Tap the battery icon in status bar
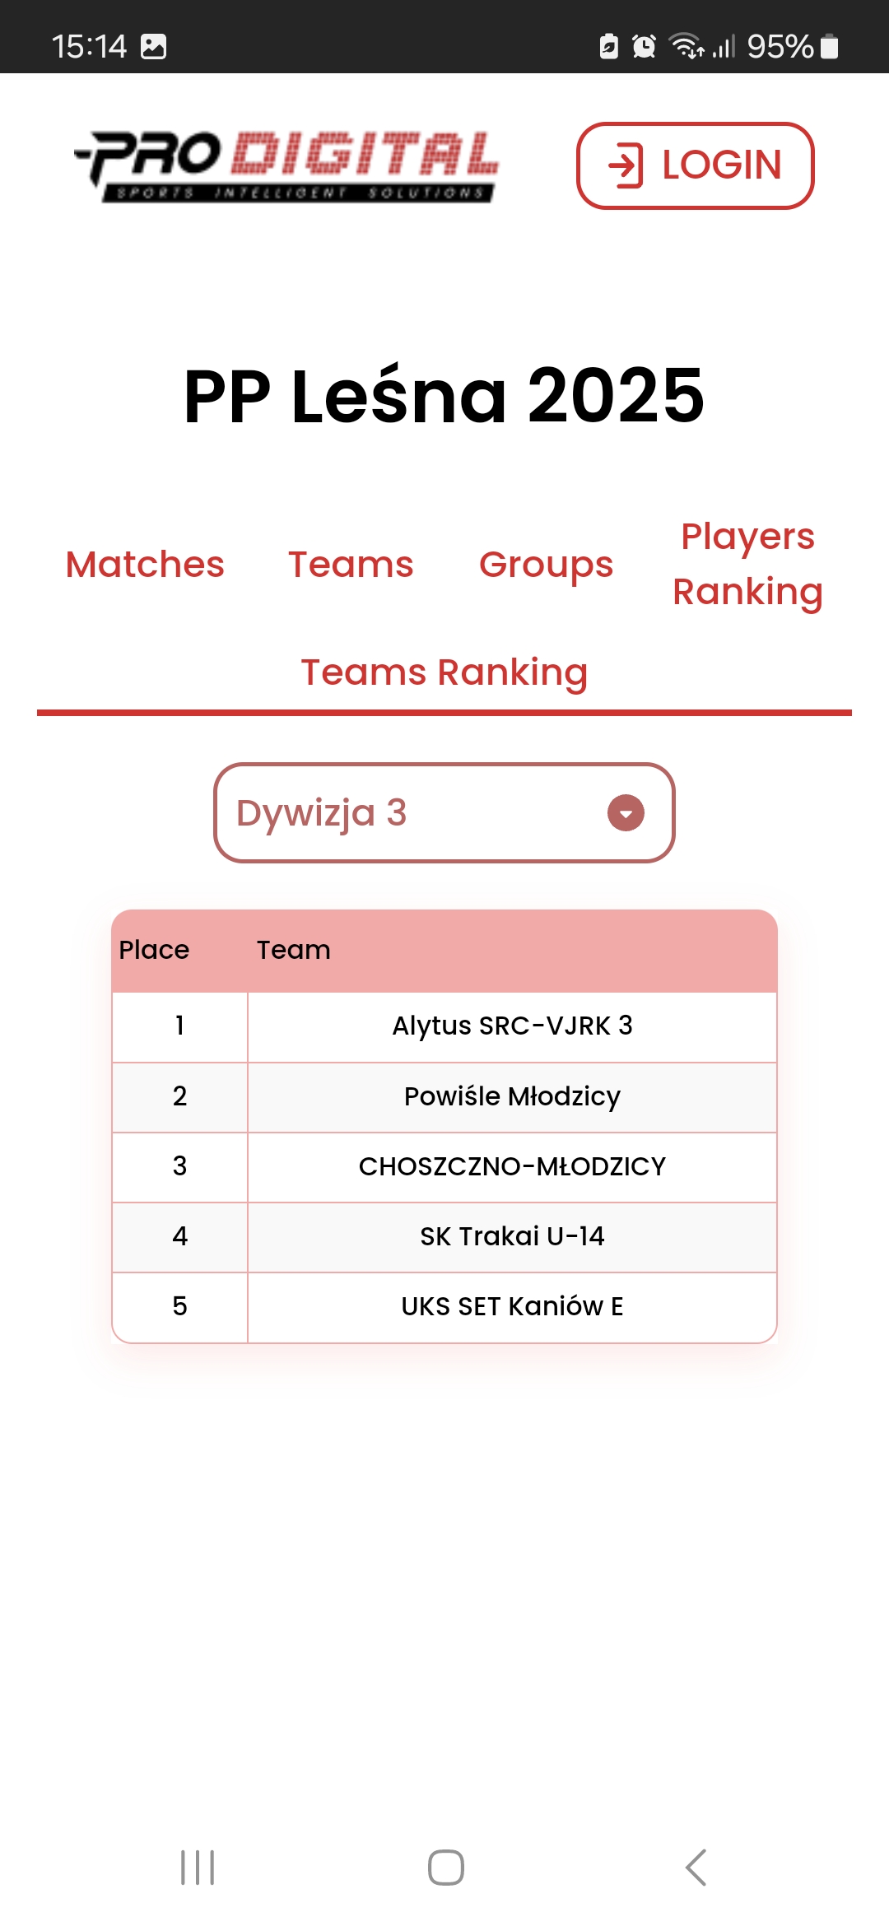 pos(830,46)
